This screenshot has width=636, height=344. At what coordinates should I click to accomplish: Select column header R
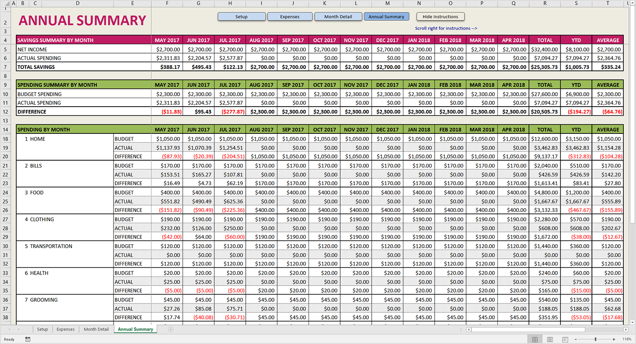[545, 4]
